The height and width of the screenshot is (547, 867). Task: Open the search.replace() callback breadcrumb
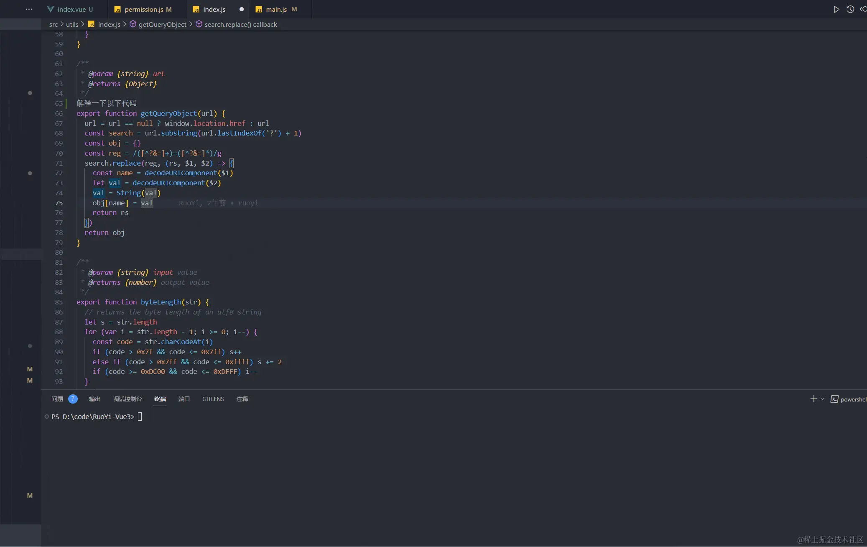click(240, 24)
